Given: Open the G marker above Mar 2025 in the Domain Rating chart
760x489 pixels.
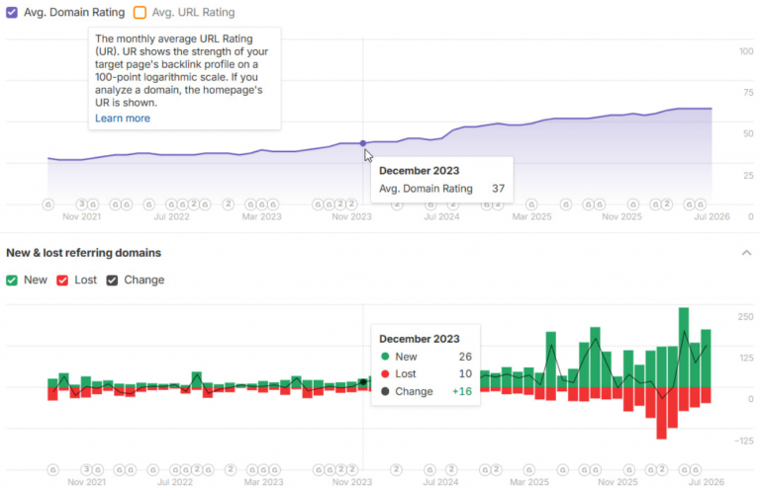Looking at the screenshot, I should coord(531,204).
